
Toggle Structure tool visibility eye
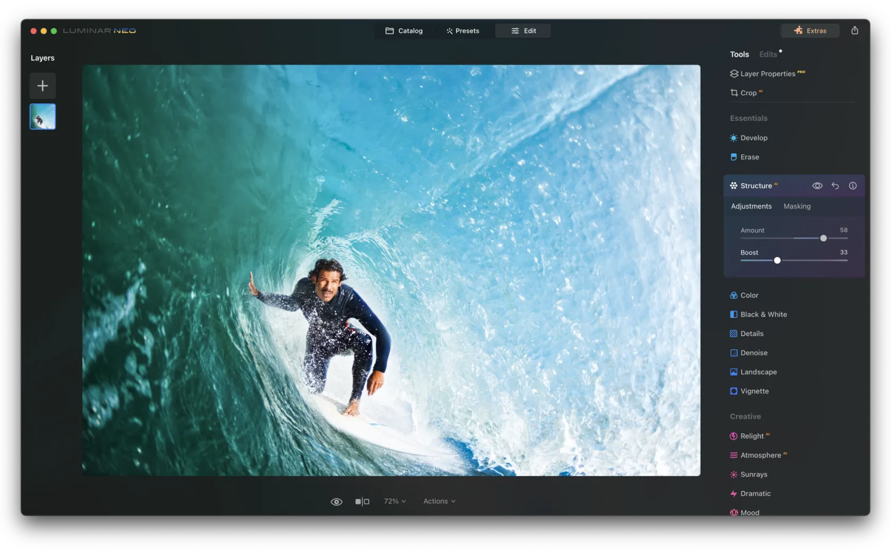coord(817,186)
